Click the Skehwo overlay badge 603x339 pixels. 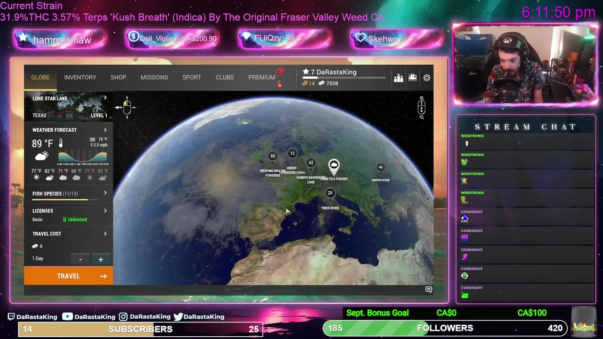pyautogui.click(x=397, y=39)
